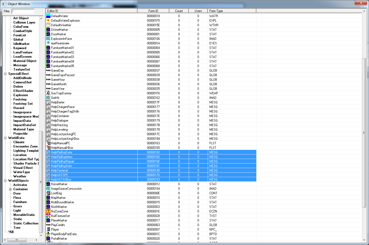
Task: Select Art Object in category tree
Action: tap(21, 18)
